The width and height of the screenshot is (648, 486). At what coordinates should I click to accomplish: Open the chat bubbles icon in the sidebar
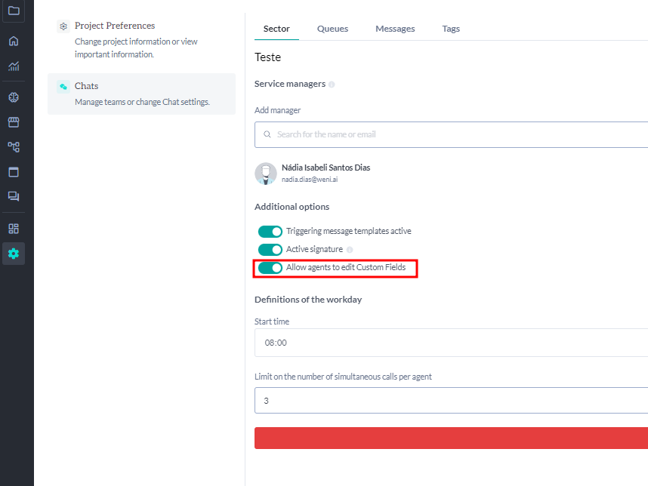coord(13,196)
